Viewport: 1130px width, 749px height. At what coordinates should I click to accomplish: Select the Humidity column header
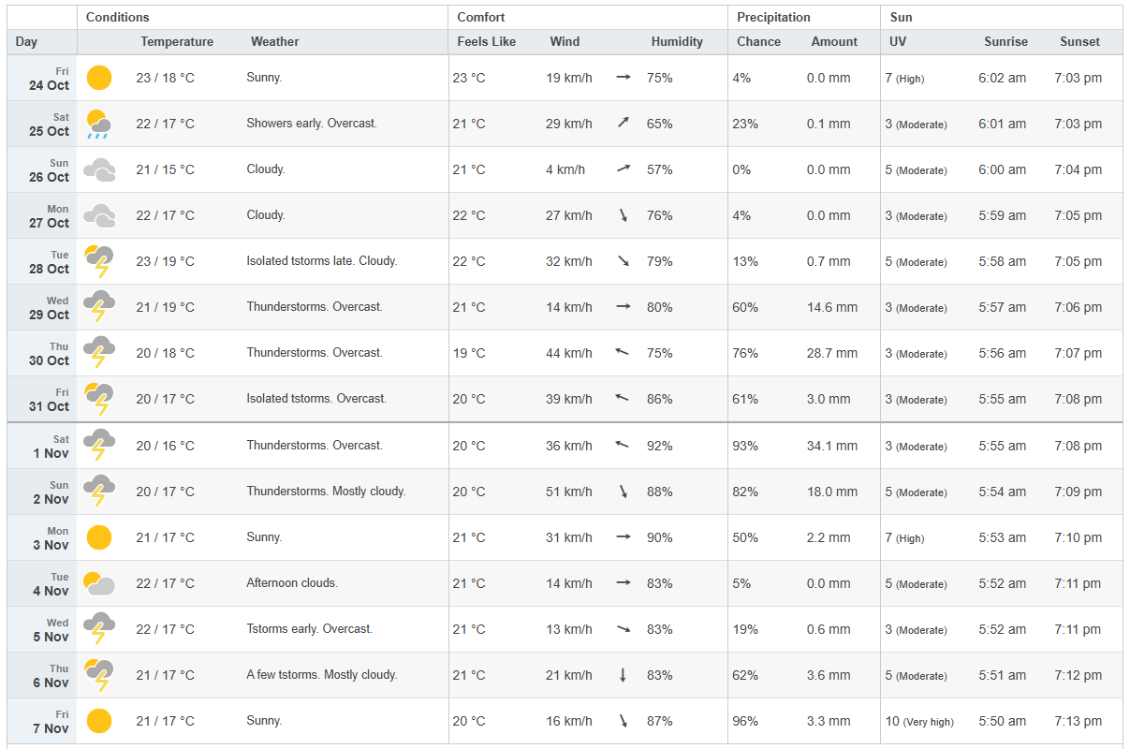click(677, 41)
